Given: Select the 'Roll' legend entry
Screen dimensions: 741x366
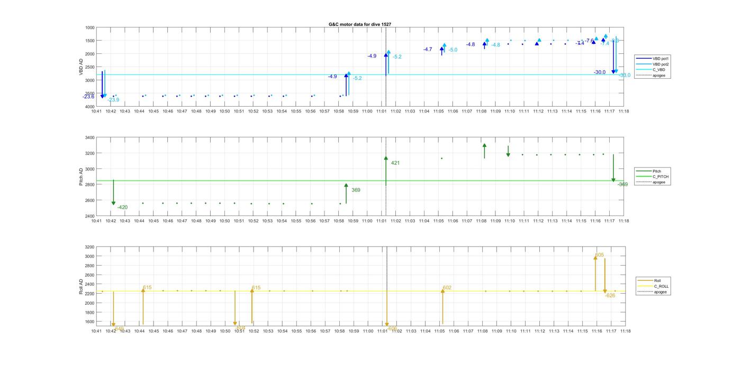Looking at the screenshot, I should (649, 281).
